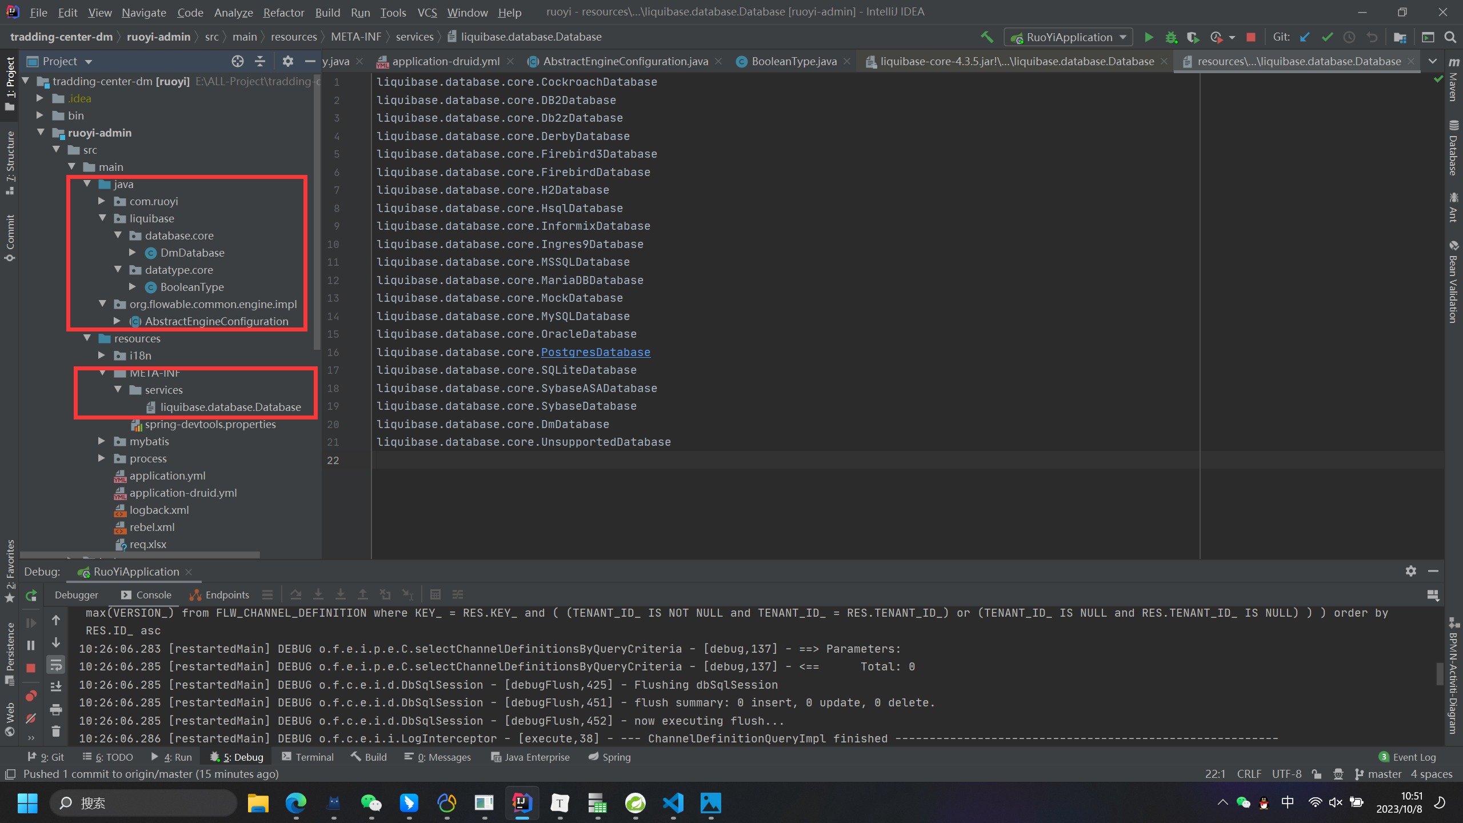Screen dimensions: 1463x823
Task: Toggle read-only lock icon in status bar
Action: click(x=1317, y=774)
